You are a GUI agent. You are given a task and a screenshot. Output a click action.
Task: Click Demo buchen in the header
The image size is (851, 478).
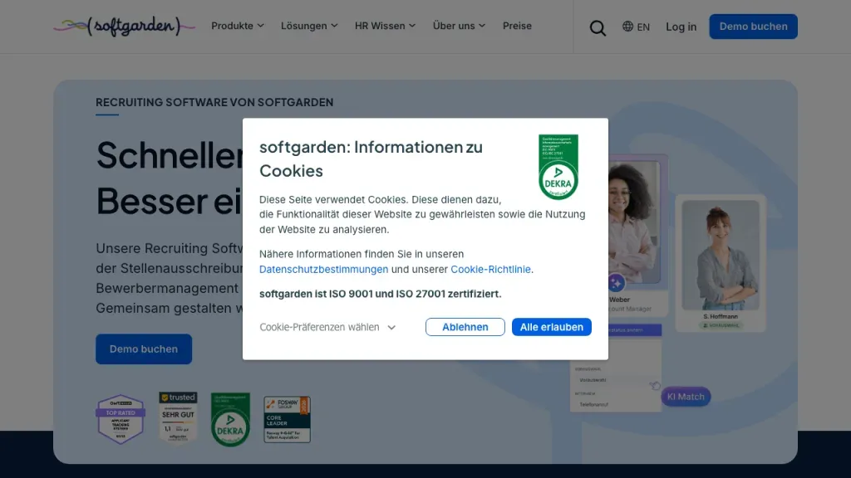click(x=753, y=27)
